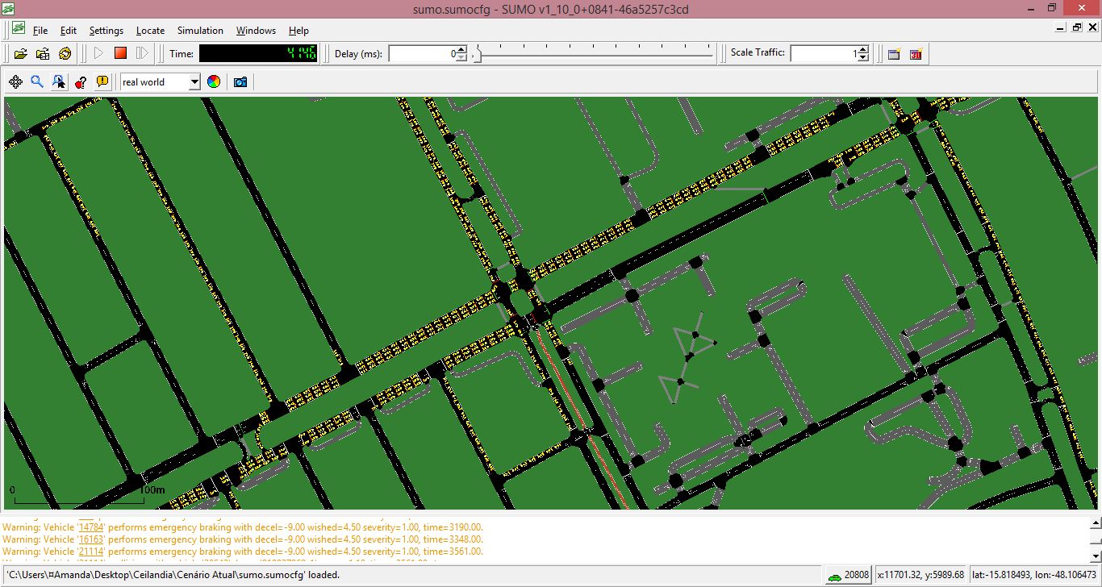This screenshot has width=1102, height=587.
Task: Click the Recenter View icon
Action: coord(15,81)
